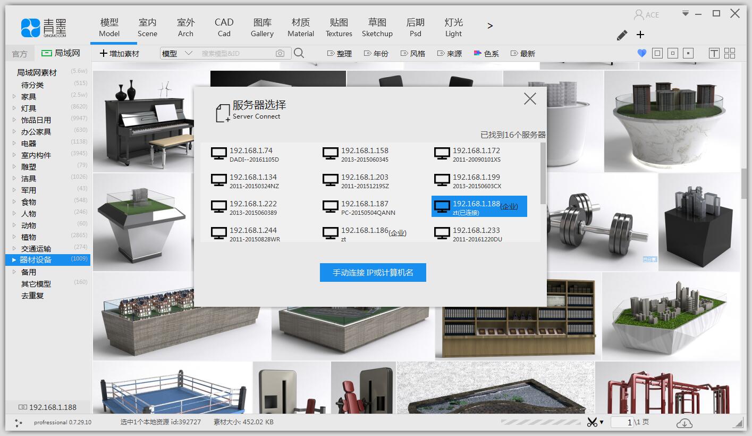Click the page number input field
Screen dimensions: 752x436
[x=622, y=422]
